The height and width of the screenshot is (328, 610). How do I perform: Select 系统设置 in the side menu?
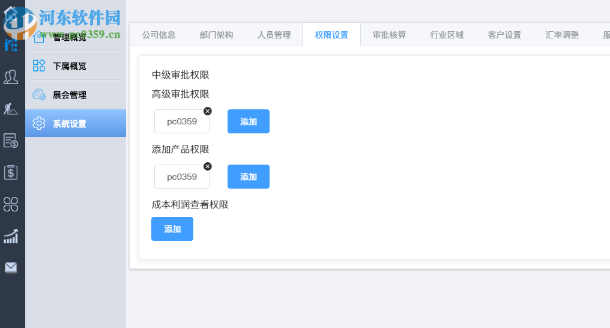pos(76,123)
